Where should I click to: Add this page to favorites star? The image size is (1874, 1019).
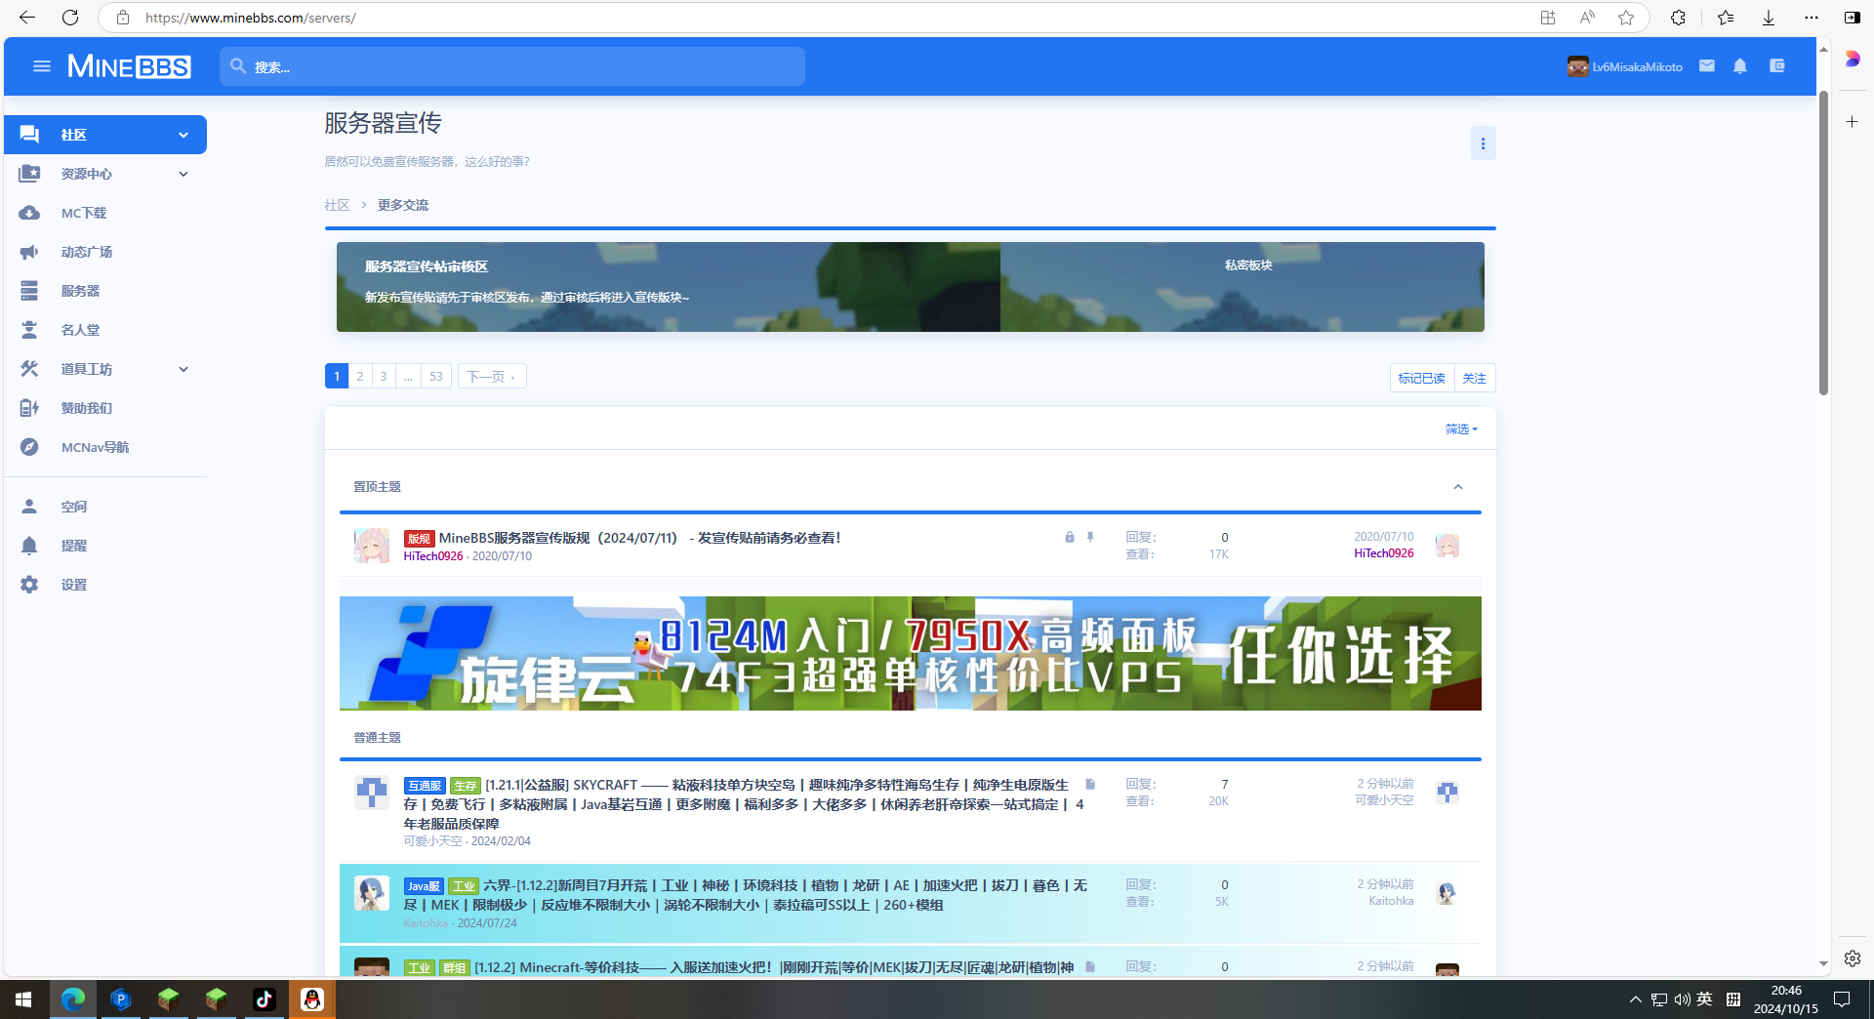tap(1626, 18)
